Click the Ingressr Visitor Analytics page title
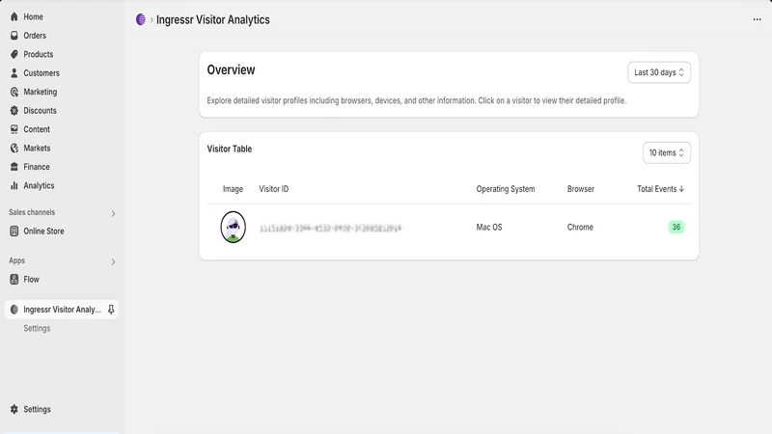Screen dimensions: 772x434 click(x=212, y=19)
